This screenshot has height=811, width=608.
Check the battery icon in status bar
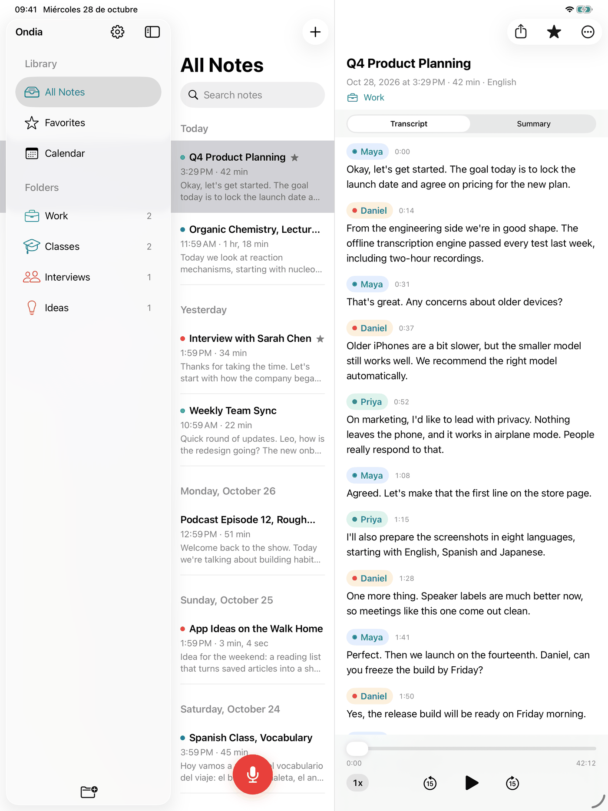click(584, 9)
